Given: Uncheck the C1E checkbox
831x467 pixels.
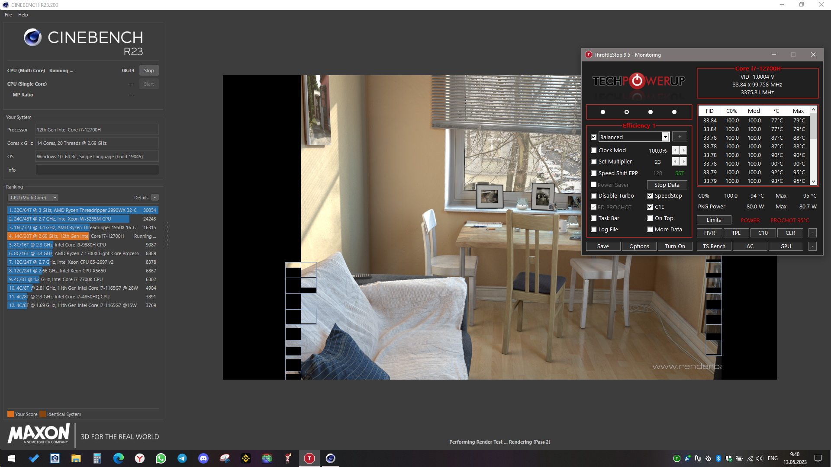Looking at the screenshot, I should click(x=650, y=207).
